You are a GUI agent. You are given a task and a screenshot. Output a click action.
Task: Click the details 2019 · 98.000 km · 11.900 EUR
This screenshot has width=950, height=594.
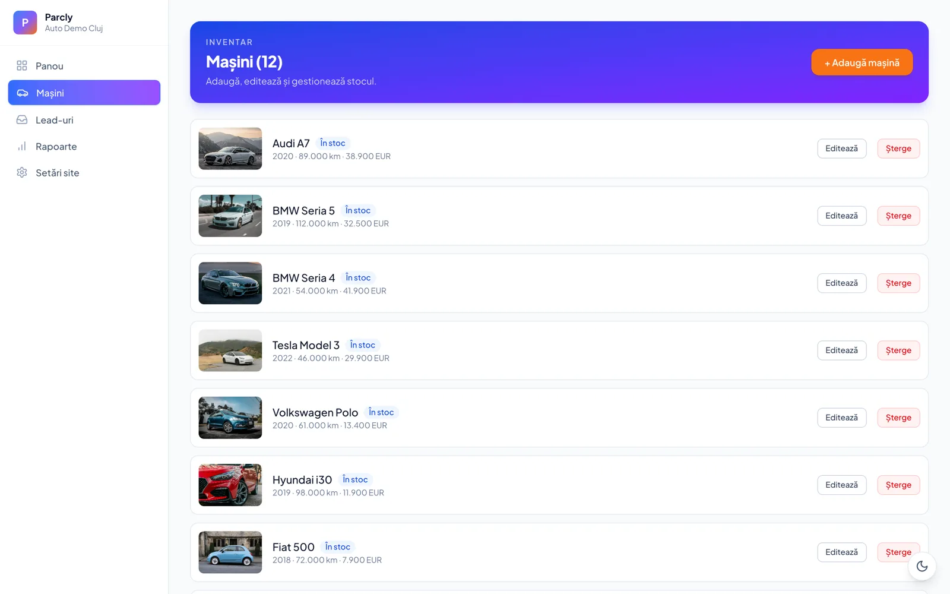328,492
